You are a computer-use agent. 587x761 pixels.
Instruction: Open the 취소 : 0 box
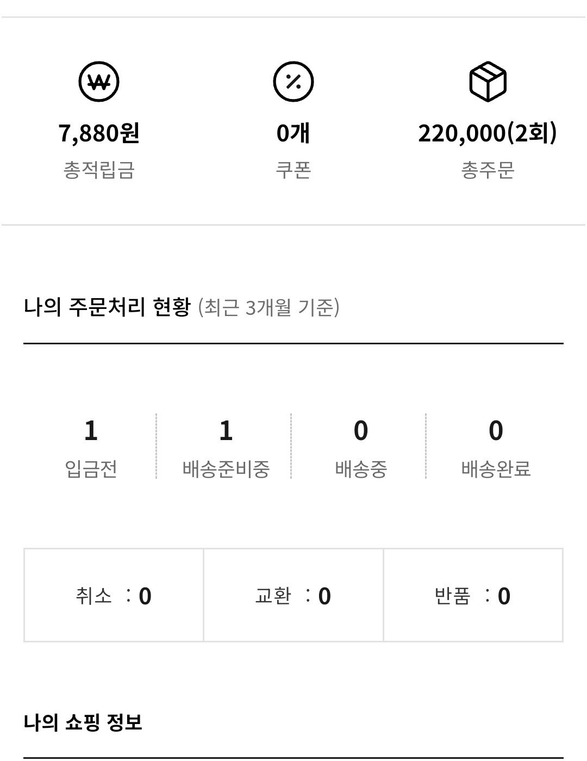(x=114, y=595)
